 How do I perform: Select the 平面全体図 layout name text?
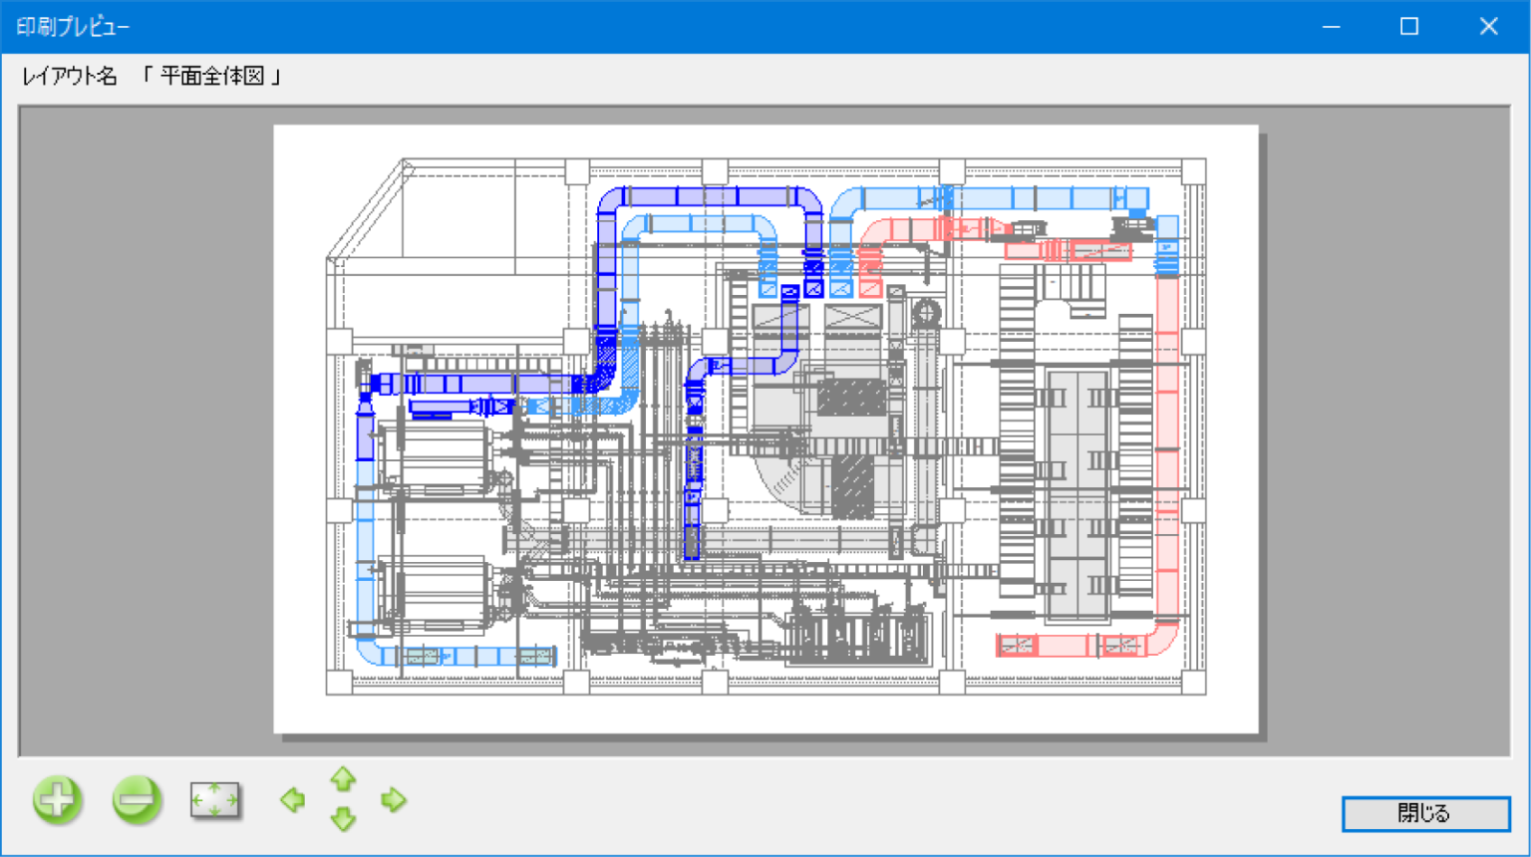(x=212, y=77)
